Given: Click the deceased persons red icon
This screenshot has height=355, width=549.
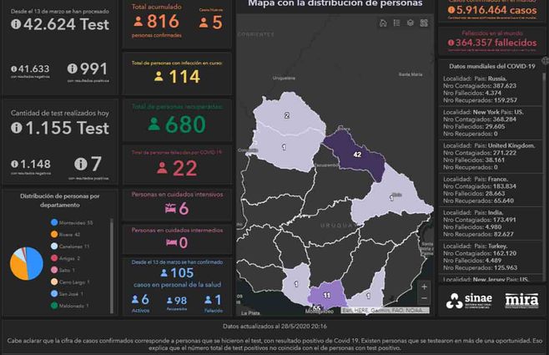Looking at the screenshot, I should 163,168.
